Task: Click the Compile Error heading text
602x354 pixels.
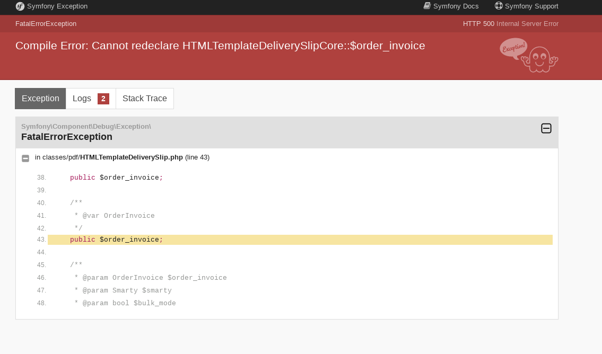Action: click(x=221, y=46)
